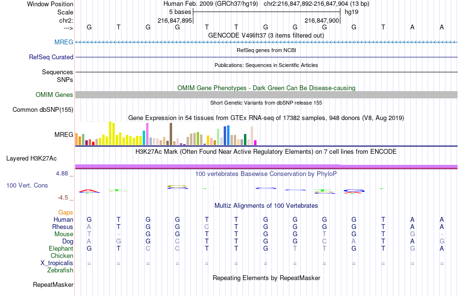Click the GENCODE V49lift37 track title
The width and height of the screenshot is (458, 296).
pyautogui.click(x=266, y=35)
